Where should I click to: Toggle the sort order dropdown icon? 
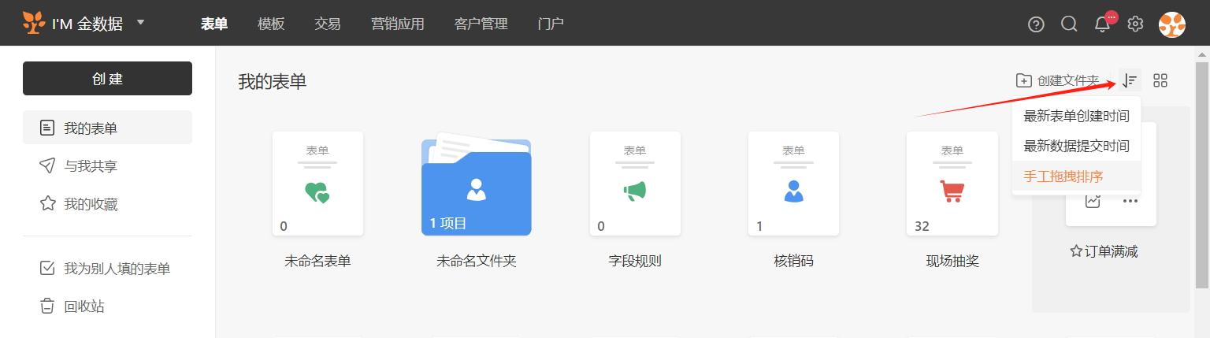coord(1130,80)
